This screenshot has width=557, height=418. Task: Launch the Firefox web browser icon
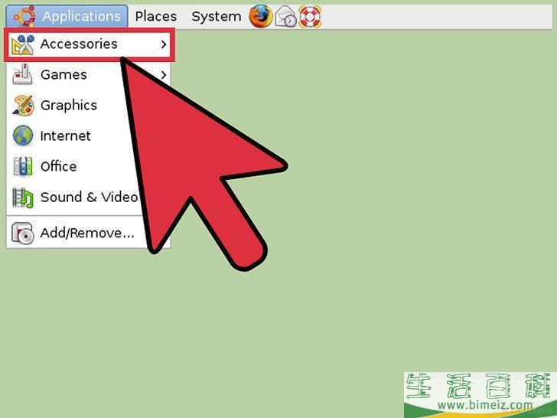click(x=260, y=16)
